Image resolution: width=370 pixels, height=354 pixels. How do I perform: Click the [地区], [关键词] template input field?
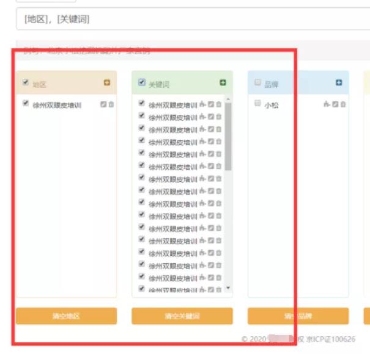point(193,19)
